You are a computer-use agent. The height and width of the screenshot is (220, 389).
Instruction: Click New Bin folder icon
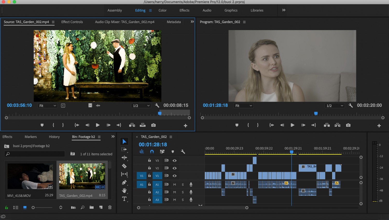(92, 207)
